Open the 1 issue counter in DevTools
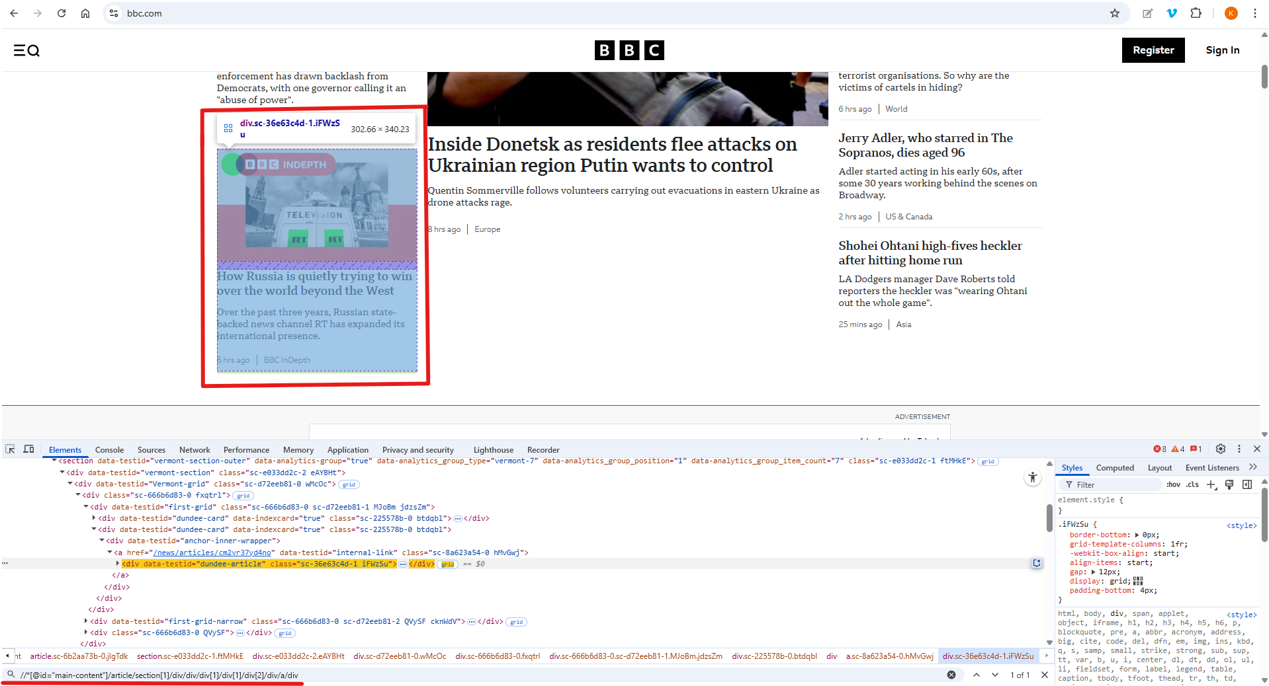 point(1196,449)
